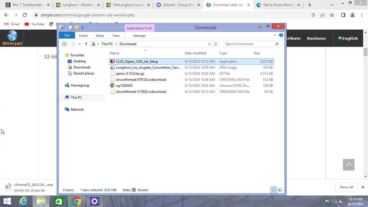368x207 pixels.
Task: Bookmark this page with the star icon
Action: click(332, 15)
